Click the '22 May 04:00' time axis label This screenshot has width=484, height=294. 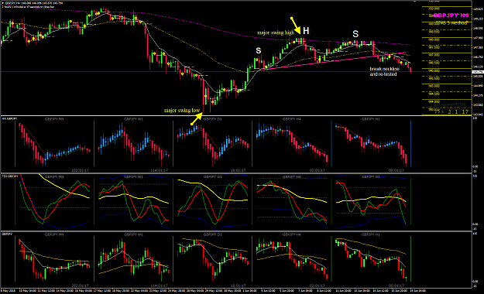pyautogui.click(x=139, y=291)
